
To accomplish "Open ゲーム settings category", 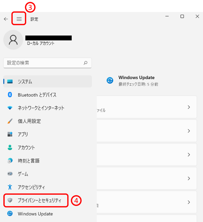I will [47, 174].
